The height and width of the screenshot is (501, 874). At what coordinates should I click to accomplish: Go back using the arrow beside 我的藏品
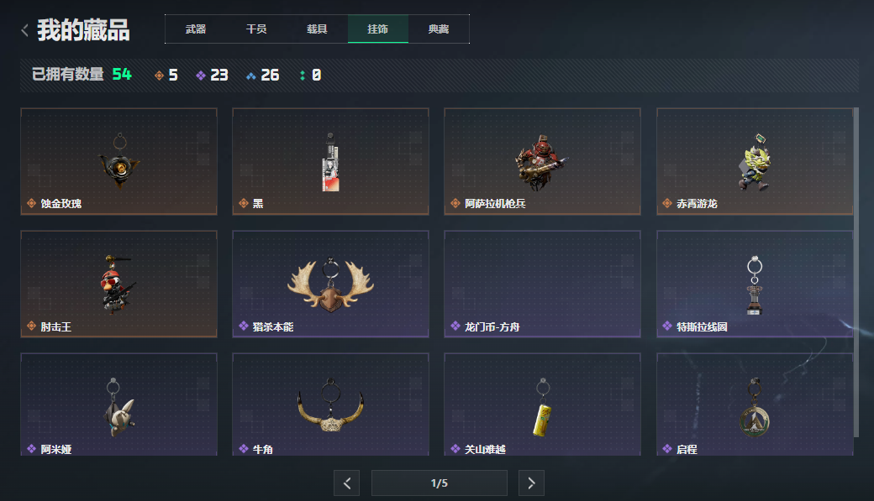[24, 30]
